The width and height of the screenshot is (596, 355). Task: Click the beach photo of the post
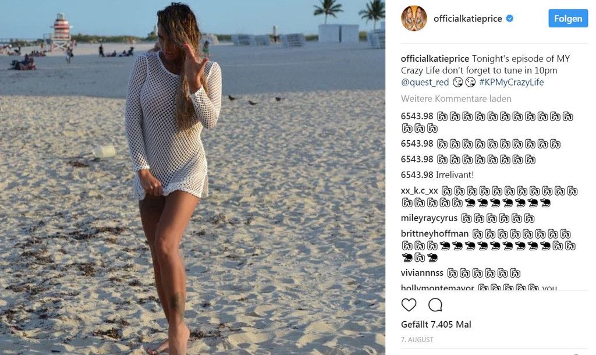[192, 177]
